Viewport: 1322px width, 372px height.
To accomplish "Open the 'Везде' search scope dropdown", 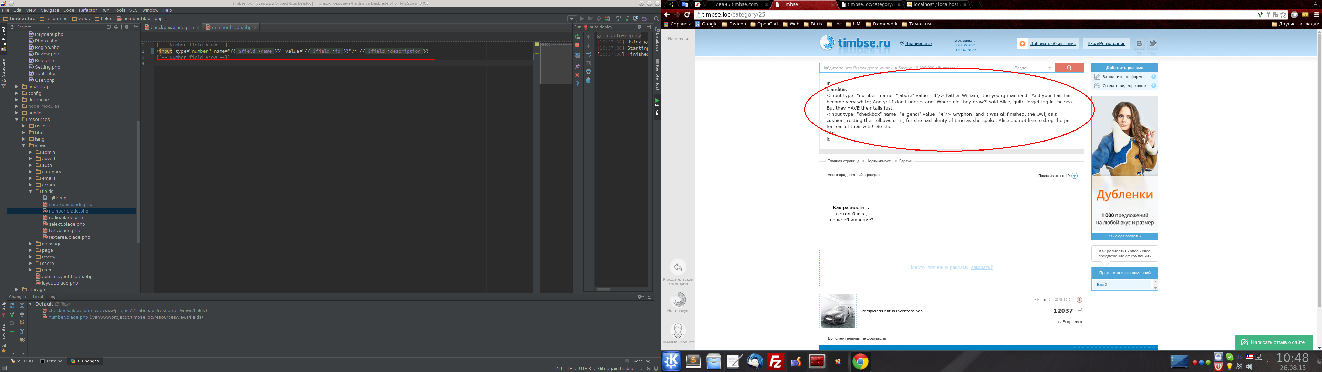I will [x=1032, y=68].
